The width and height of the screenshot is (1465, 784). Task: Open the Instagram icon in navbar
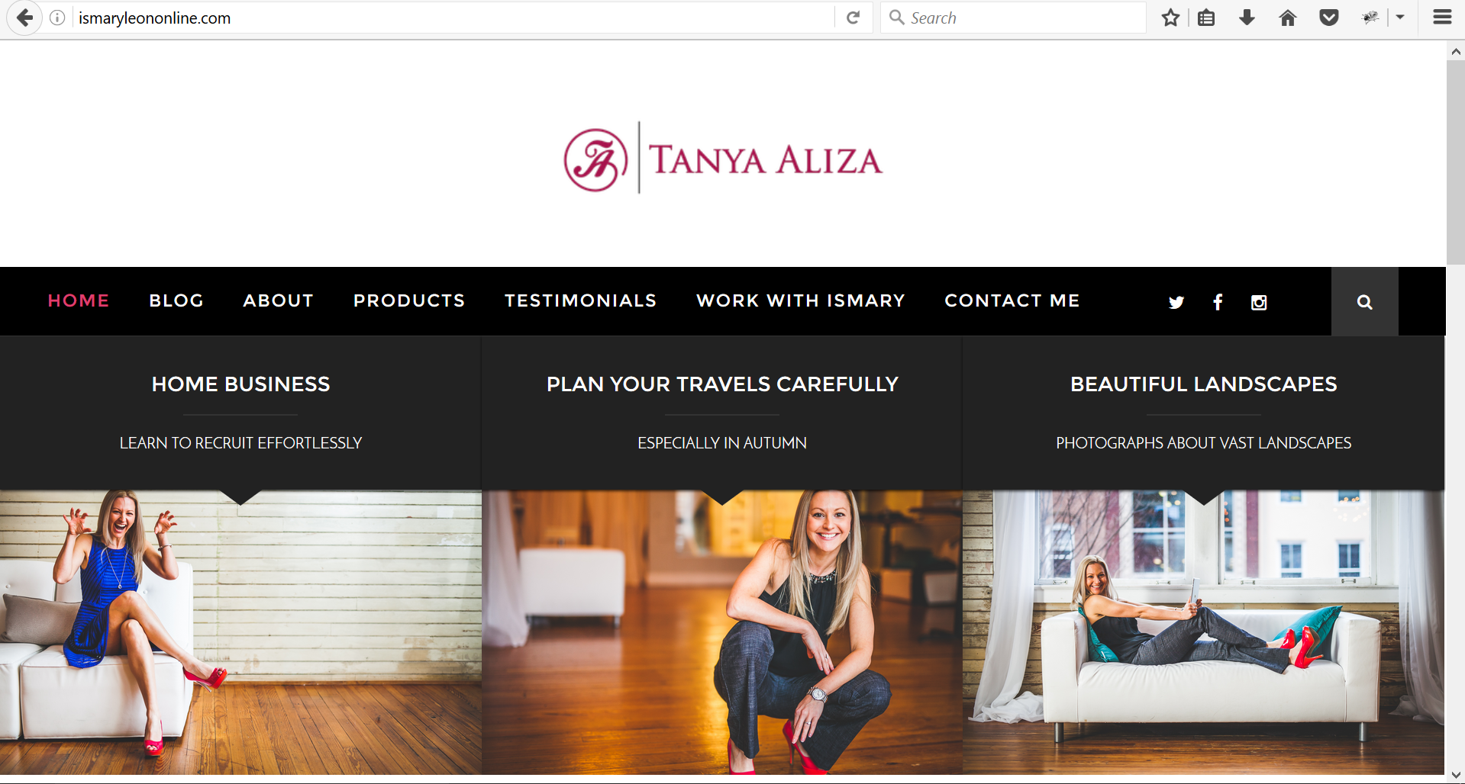[1259, 302]
